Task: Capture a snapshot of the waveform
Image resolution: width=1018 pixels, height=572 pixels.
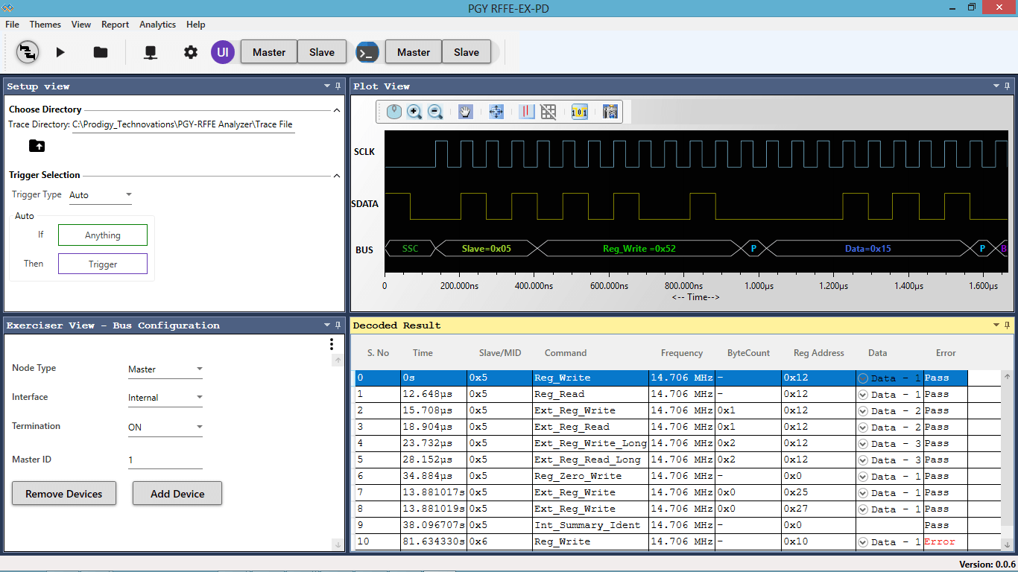Action: click(610, 112)
